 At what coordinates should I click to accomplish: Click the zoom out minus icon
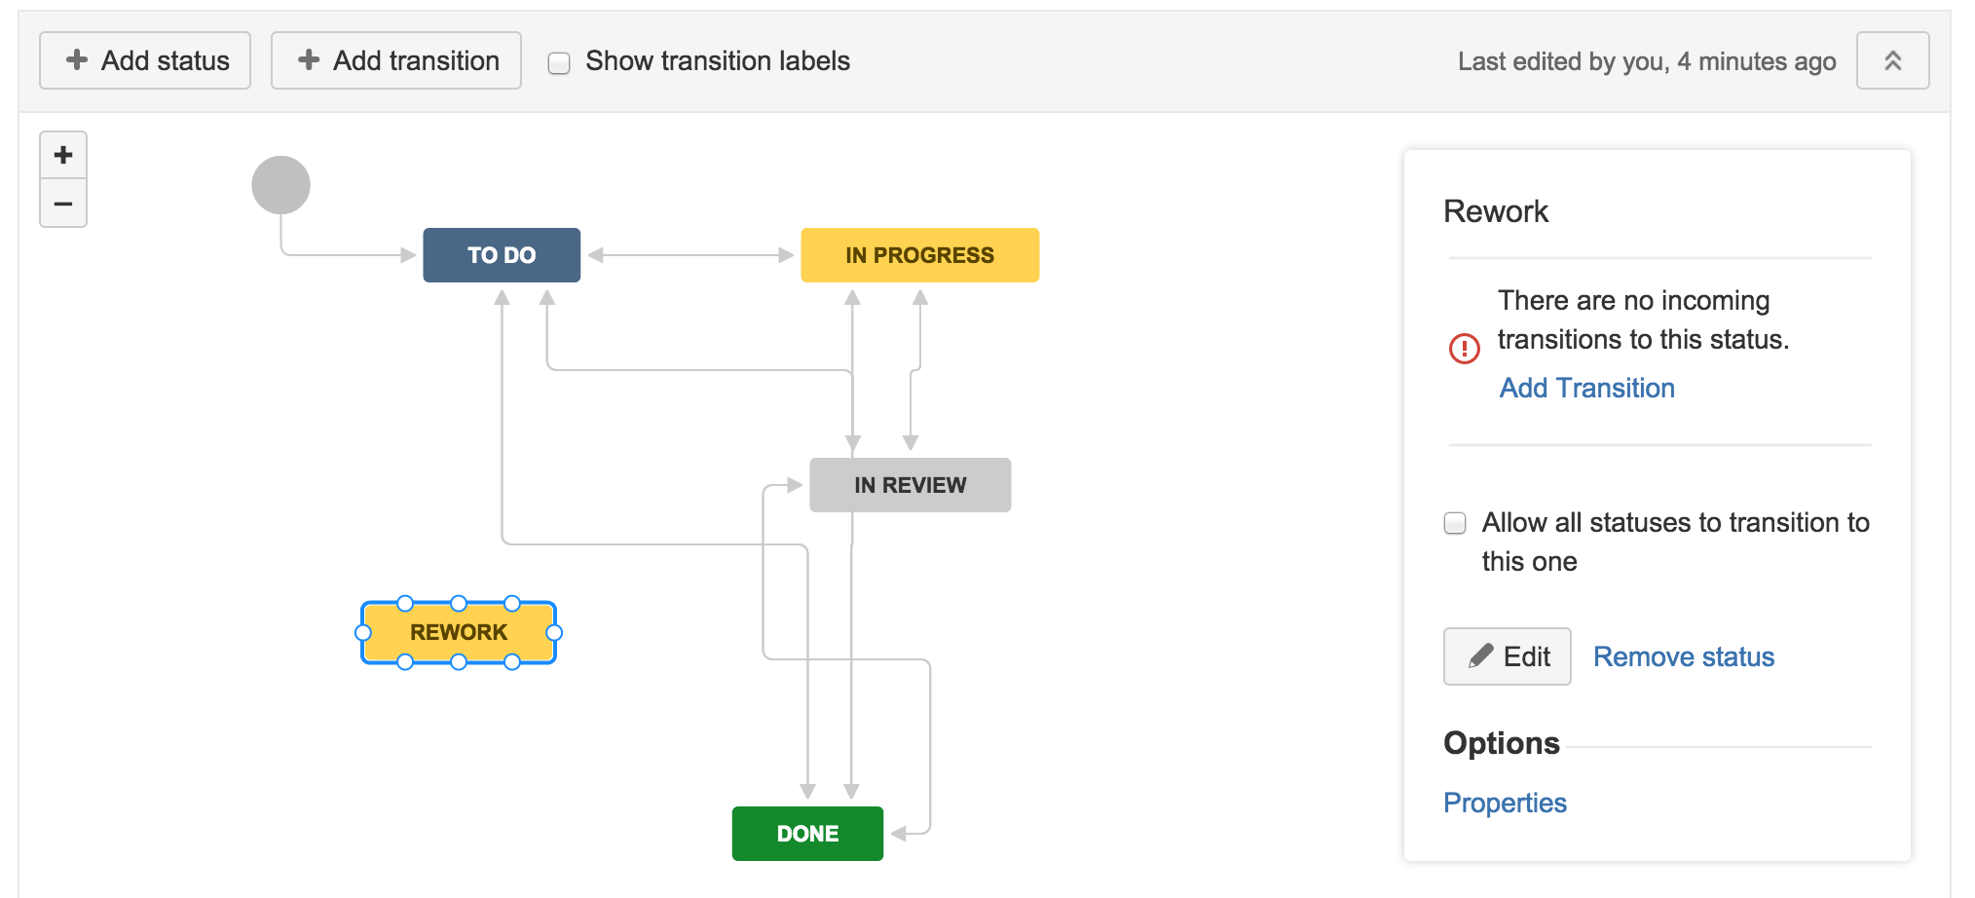[x=63, y=204]
